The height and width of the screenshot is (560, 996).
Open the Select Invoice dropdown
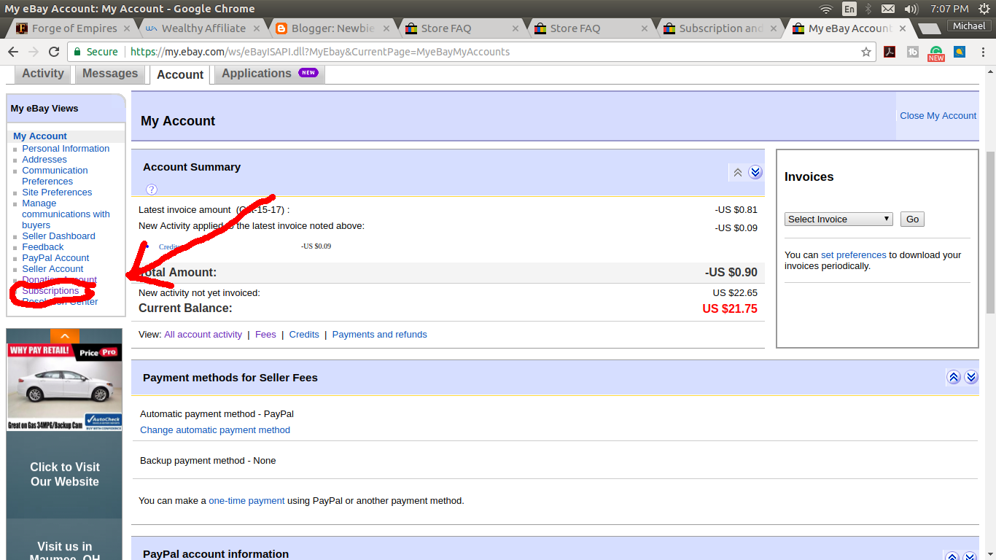tap(838, 219)
